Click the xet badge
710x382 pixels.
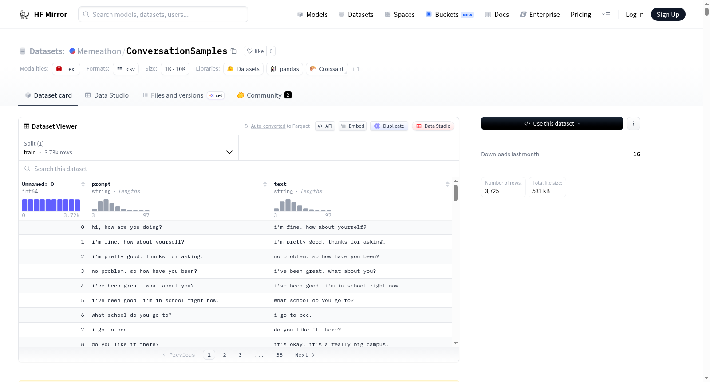(x=216, y=95)
